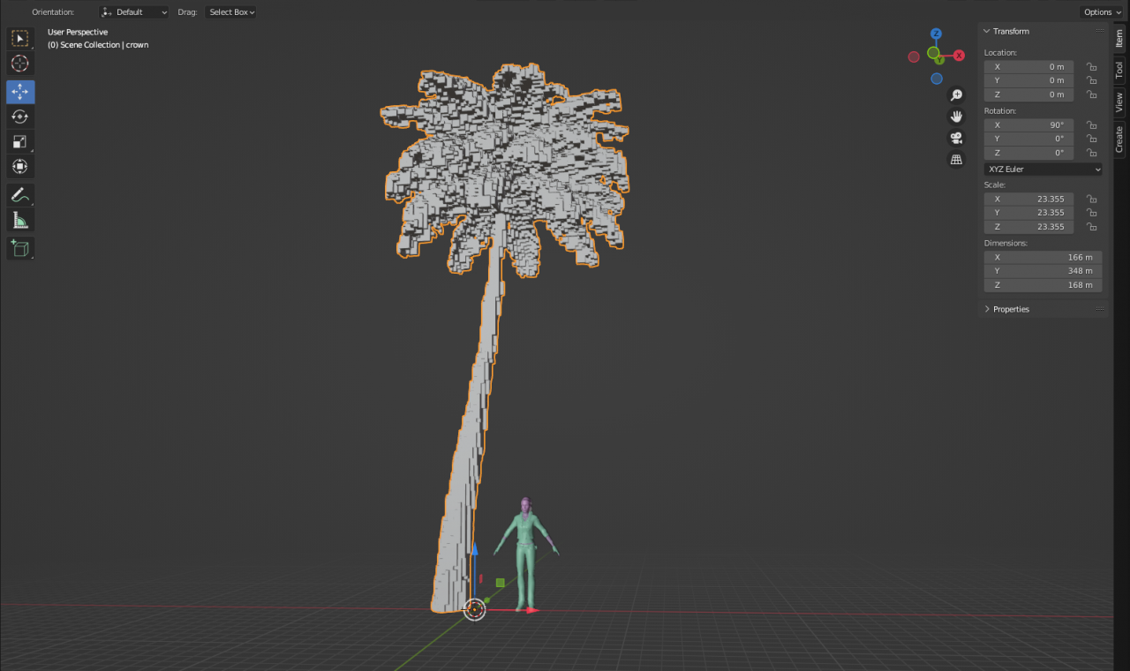The image size is (1130, 671).
Task: Pick the Scale tool
Action: (20, 141)
